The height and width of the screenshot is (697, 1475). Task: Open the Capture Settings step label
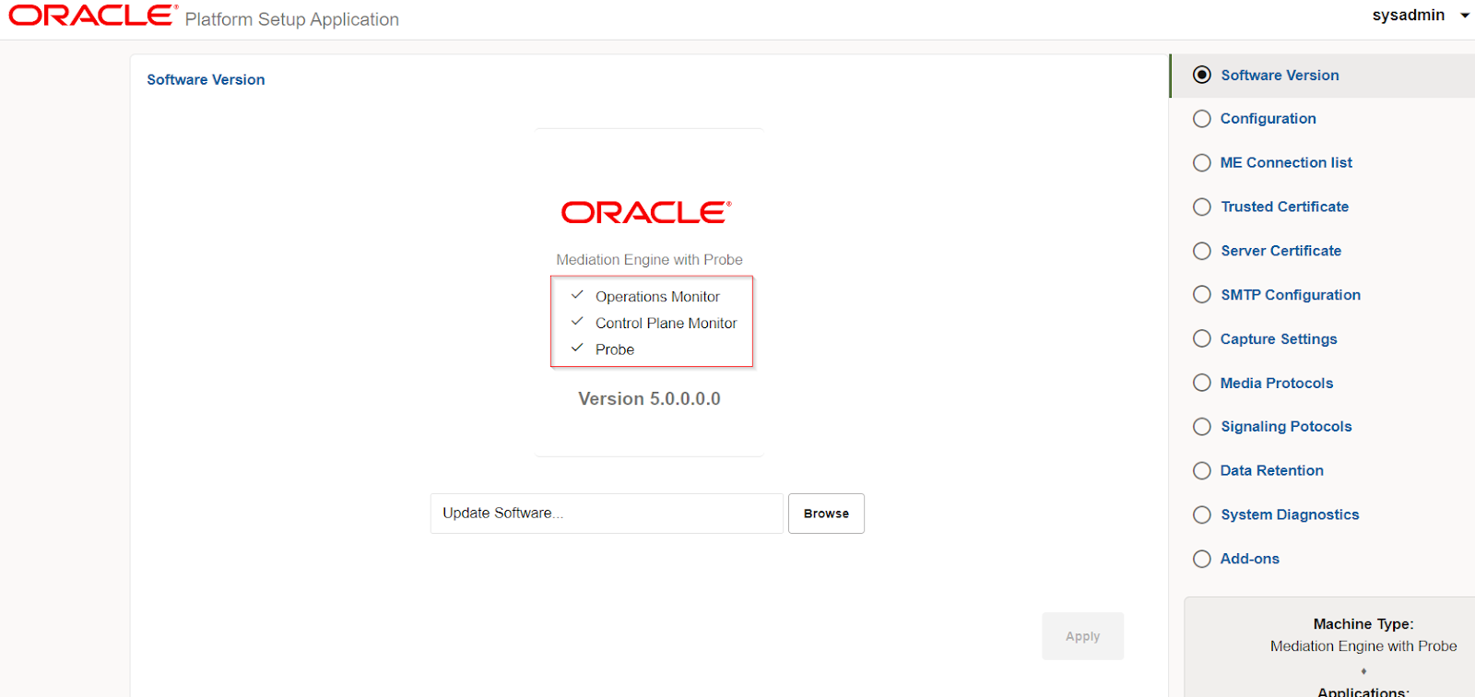coord(1279,339)
